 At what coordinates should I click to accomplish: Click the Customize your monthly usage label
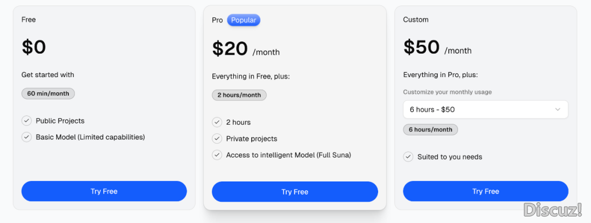(447, 92)
